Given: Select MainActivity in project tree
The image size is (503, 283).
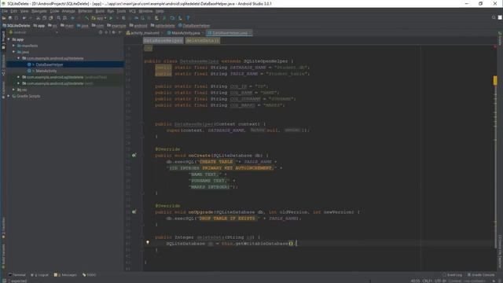Looking at the screenshot, I should [46, 71].
